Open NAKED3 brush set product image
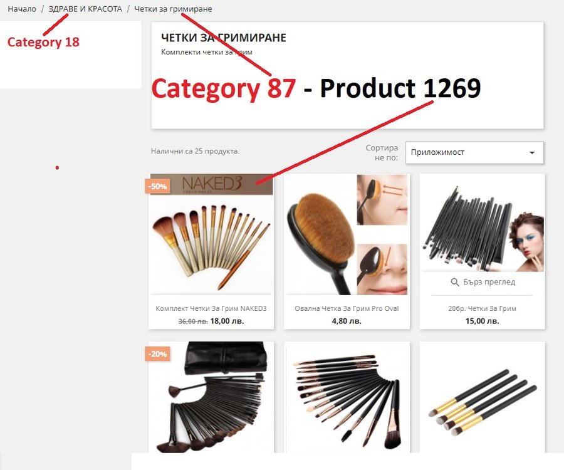The height and width of the screenshot is (470, 564). (x=211, y=234)
